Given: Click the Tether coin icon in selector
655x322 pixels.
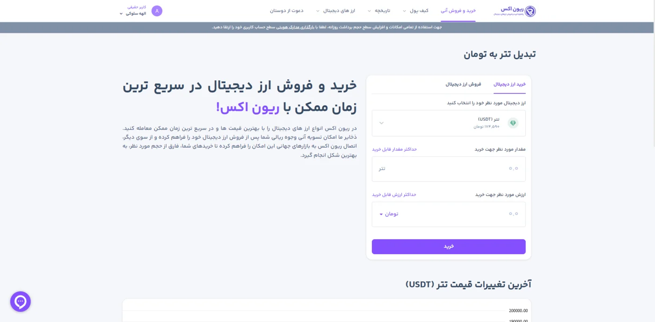Looking at the screenshot, I should pyautogui.click(x=513, y=123).
